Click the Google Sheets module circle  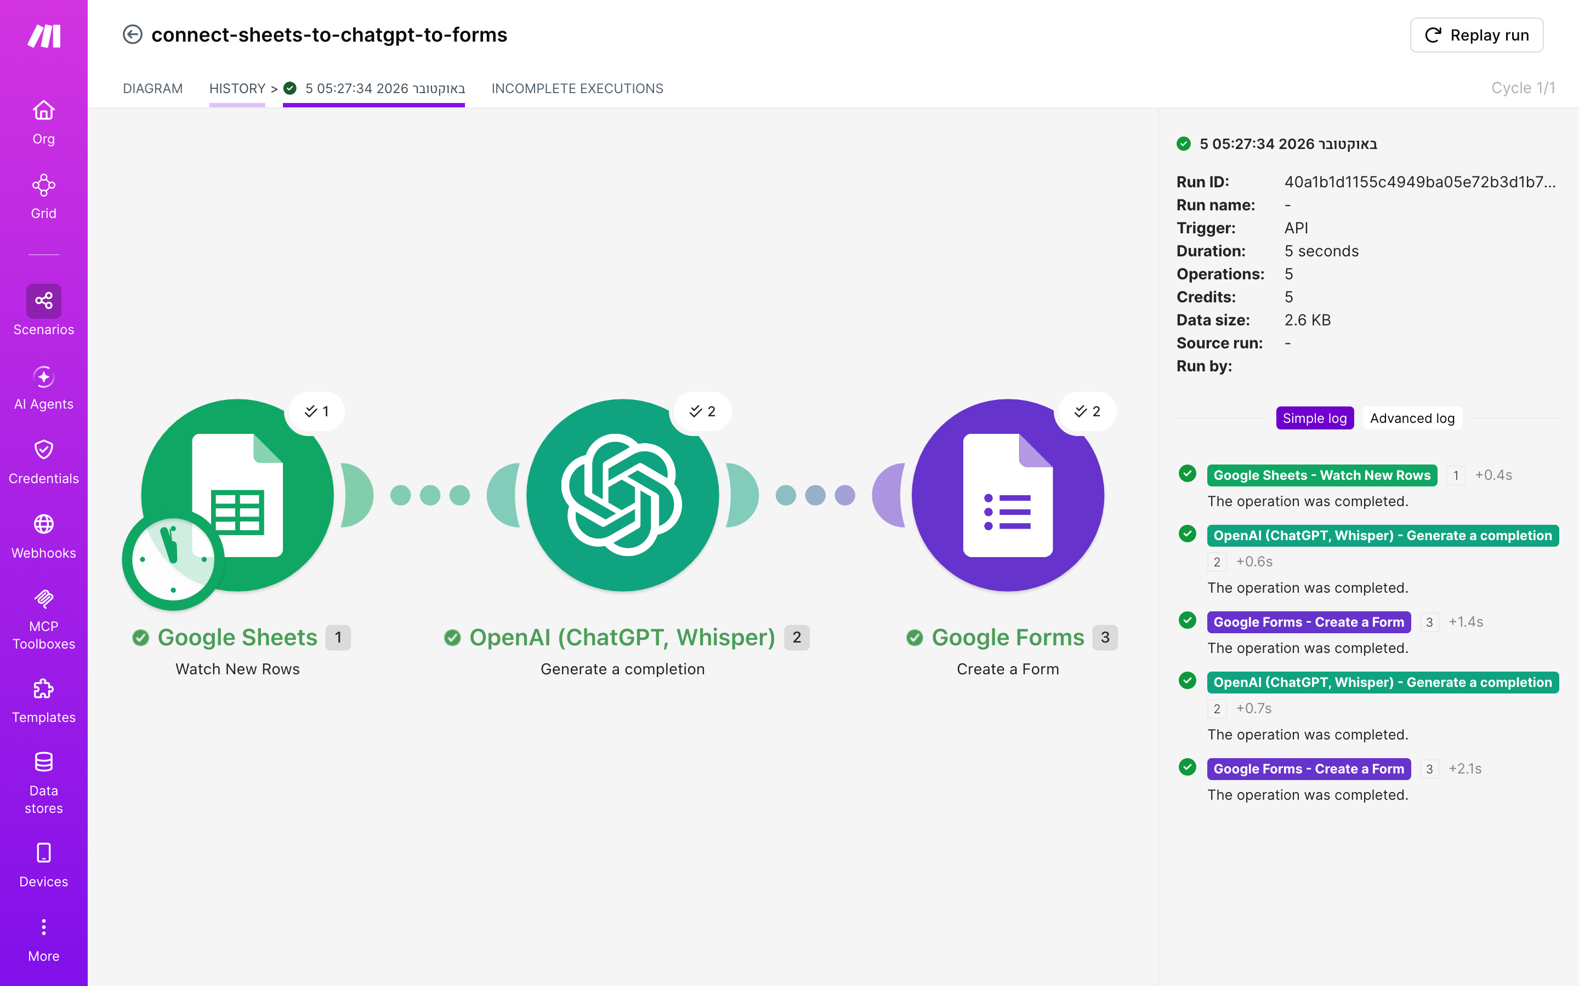tap(237, 495)
